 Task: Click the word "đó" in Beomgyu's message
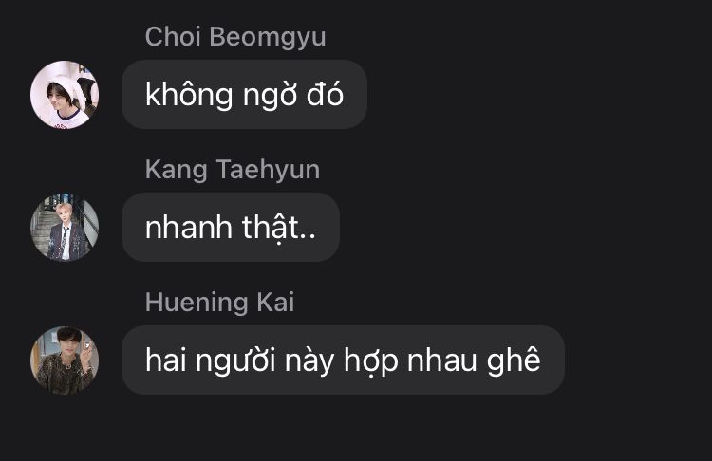tap(325, 93)
